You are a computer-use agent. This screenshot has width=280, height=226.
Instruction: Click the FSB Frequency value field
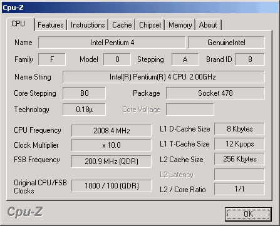[111, 162]
